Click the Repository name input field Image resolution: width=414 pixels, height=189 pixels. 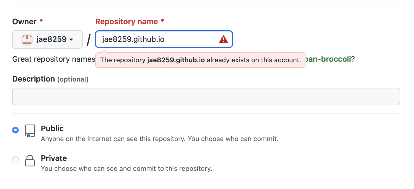tap(164, 39)
